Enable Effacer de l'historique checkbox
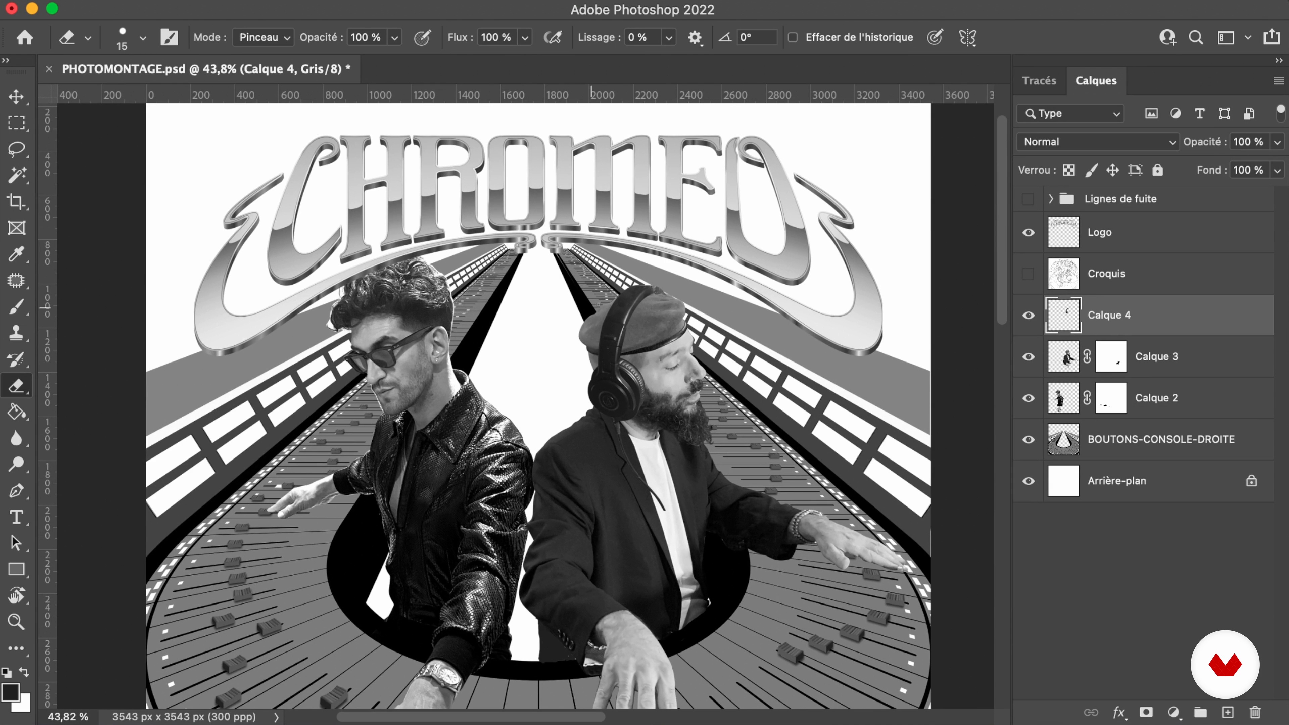Viewport: 1289px width, 725px height. pyautogui.click(x=793, y=37)
